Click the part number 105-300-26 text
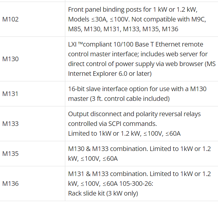The height and width of the screenshot is (205, 218). 136,184
